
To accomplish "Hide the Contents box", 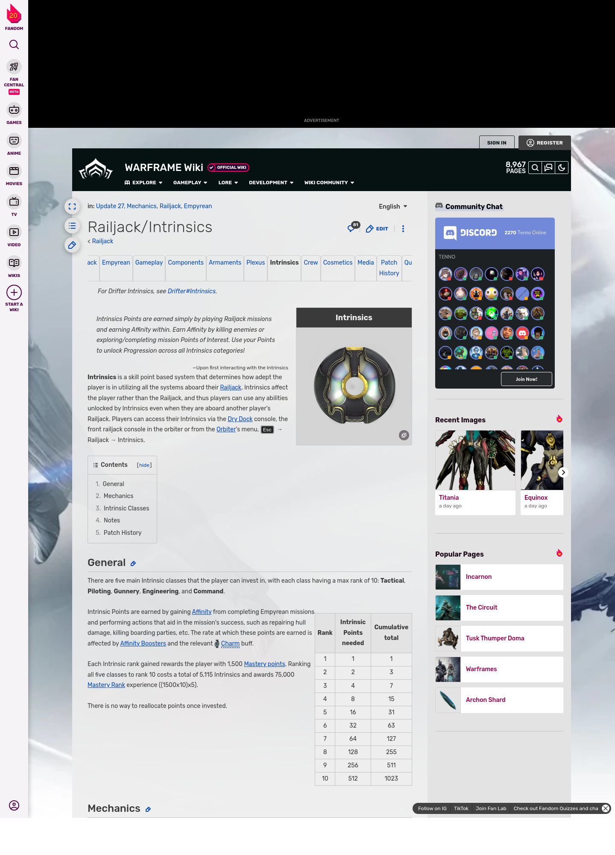I will pyautogui.click(x=144, y=465).
